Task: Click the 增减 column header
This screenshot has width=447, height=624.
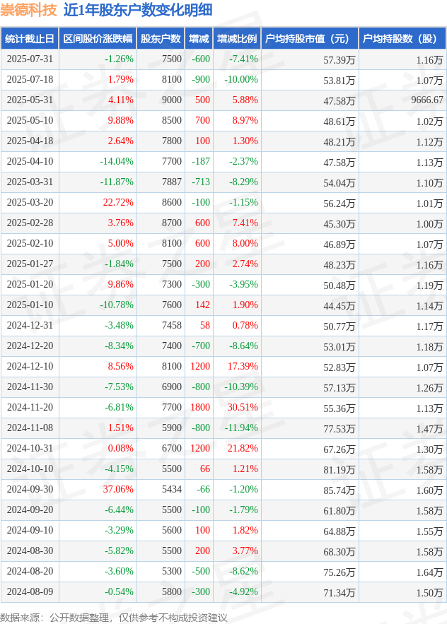Action: 199,39
